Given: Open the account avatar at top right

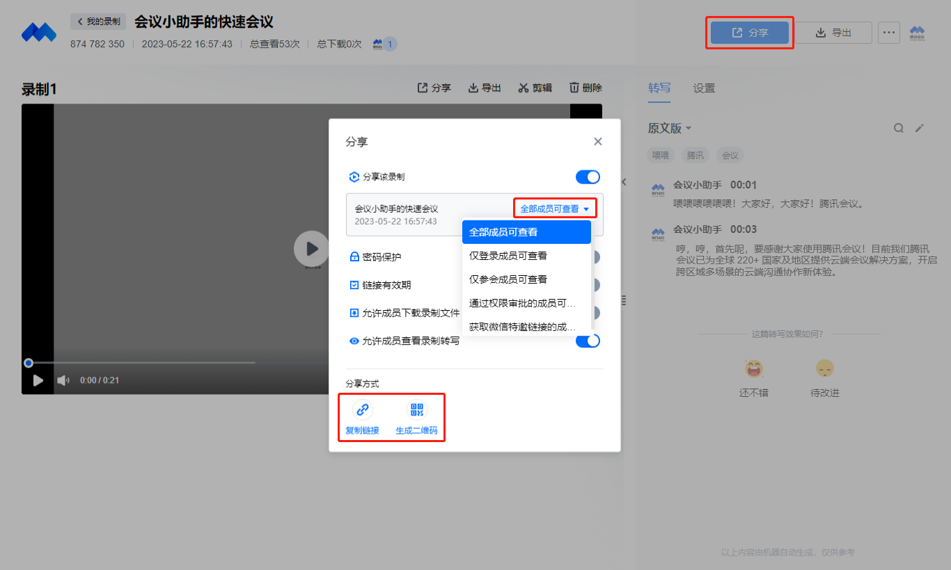Looking at the screenshot, I should (x=918, y=33).
